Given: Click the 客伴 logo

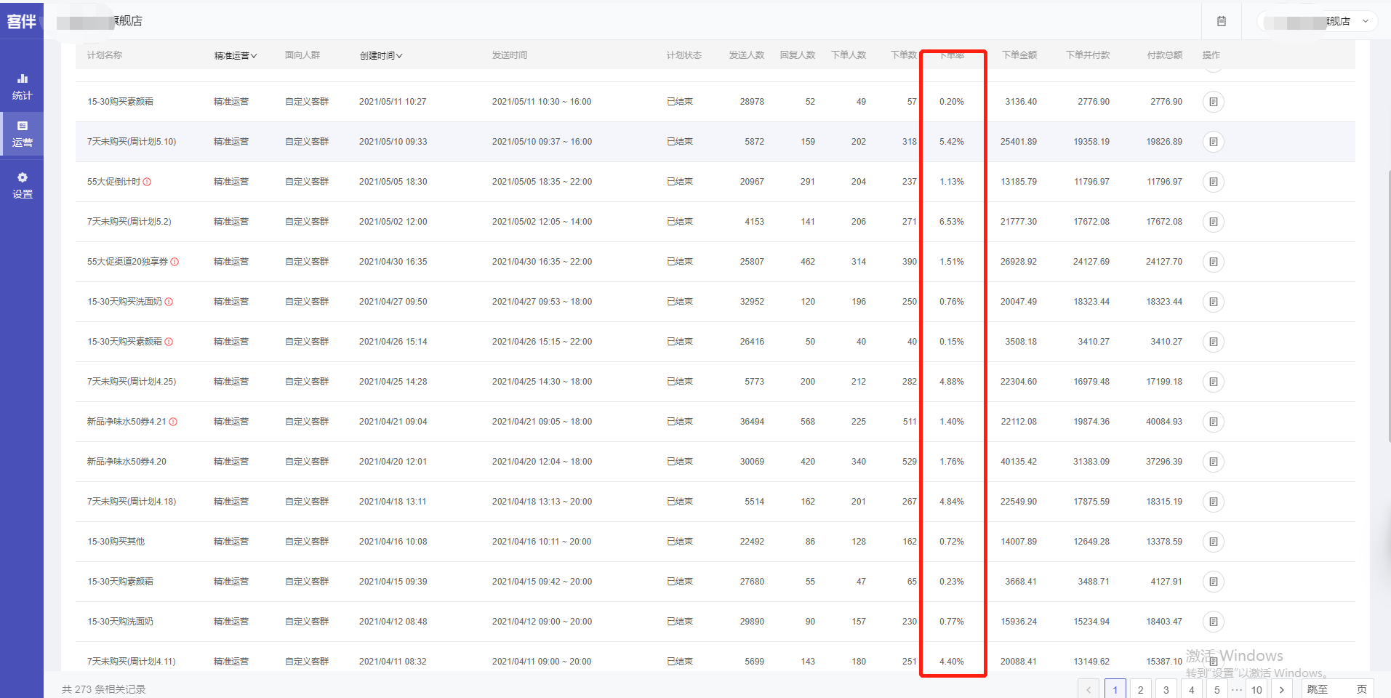Looking at the screenshot, I should click(21, 22).
